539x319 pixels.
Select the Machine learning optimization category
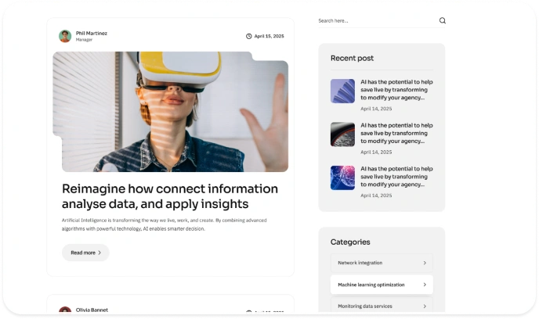click(382, 285)
